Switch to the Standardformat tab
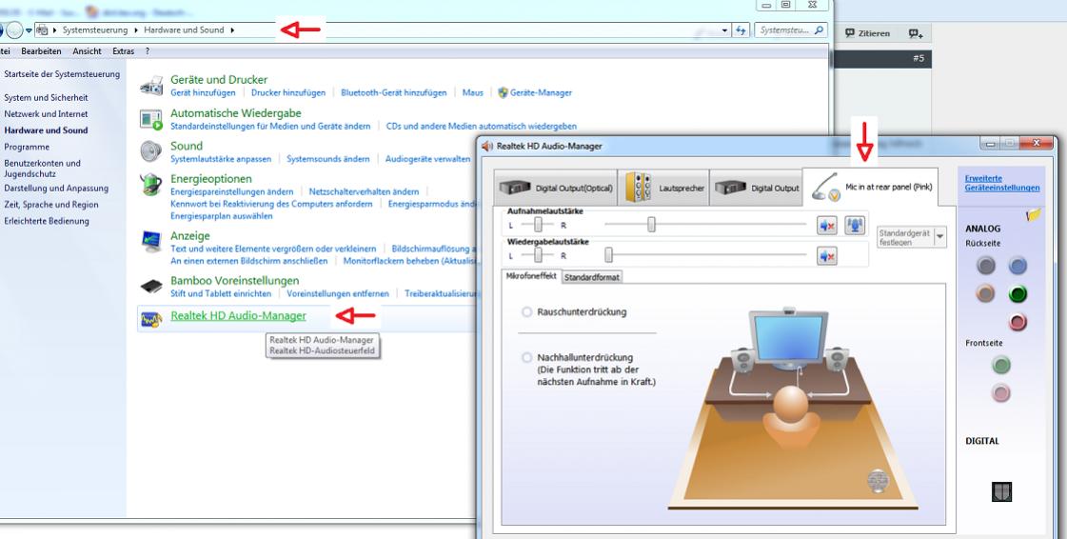 point(591,277)
